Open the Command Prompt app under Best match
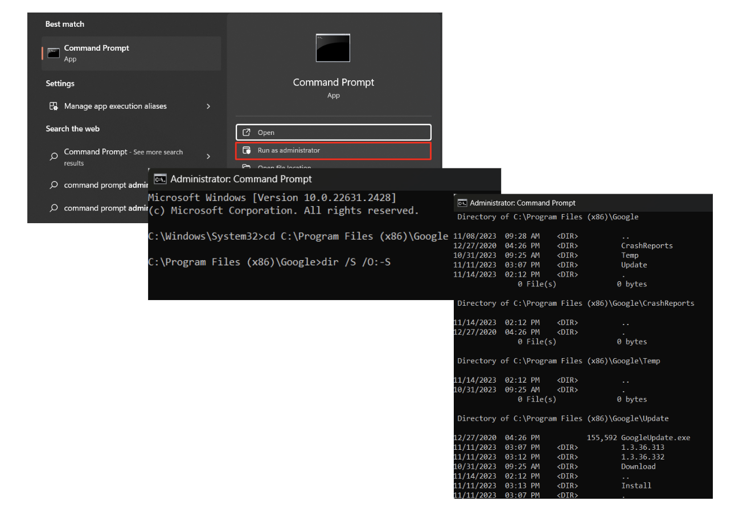Viewport: 747px width, 509px height. point(132,54)
